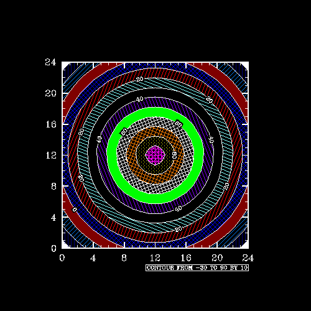This screenshot has width=311, height=311.
Task: Click the y-axis tick label 16
Action: pos(51,124)
